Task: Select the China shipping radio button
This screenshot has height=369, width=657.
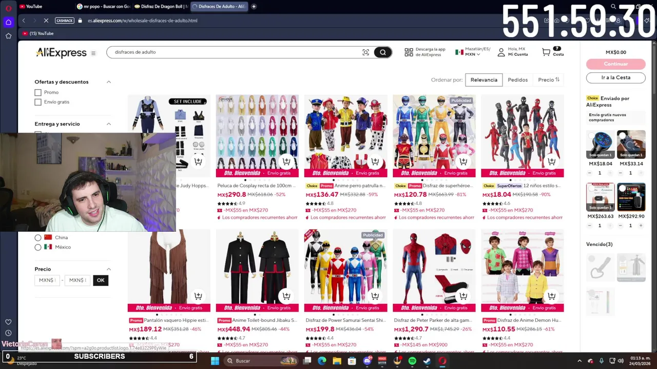Action: coord(38,238)
